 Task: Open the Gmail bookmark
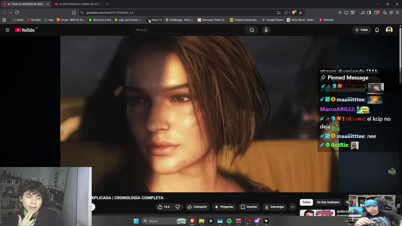click(18, 20)
